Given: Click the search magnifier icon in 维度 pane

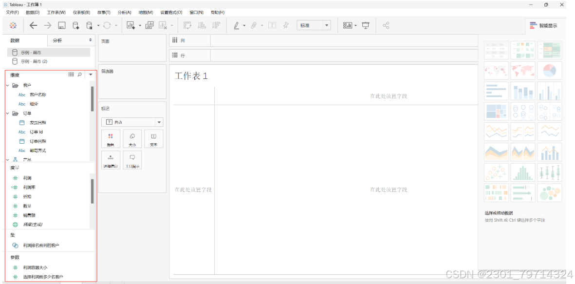Looking at the screenshot, I should (80, 75).
